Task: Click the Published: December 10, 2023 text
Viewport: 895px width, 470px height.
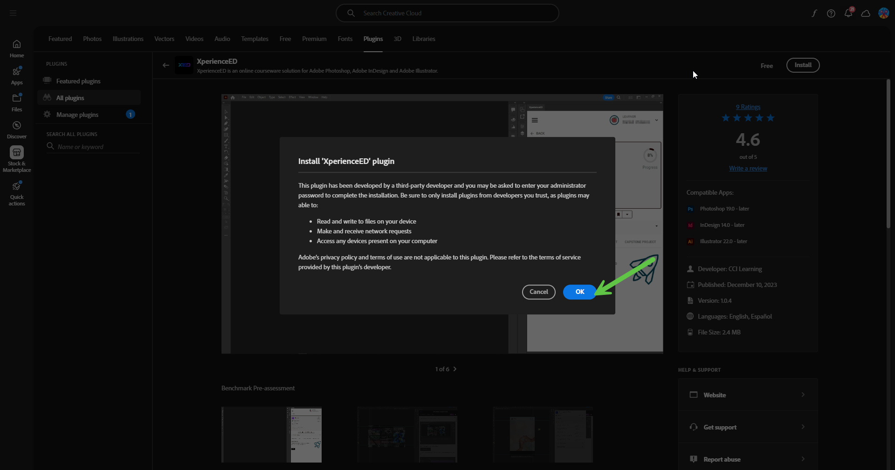Action: pyautogui.click(x=737, y=285)
